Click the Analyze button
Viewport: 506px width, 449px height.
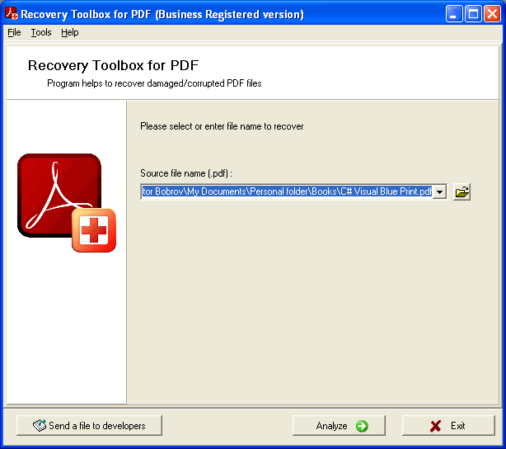pyautogui.click(x=342, y=426)
